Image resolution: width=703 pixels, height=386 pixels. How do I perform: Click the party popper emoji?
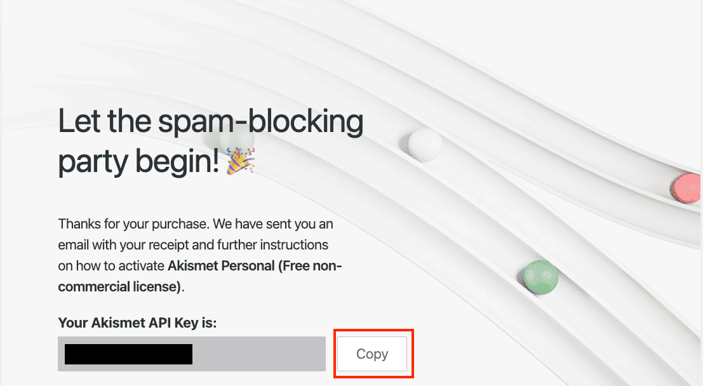tap(240, 162)
